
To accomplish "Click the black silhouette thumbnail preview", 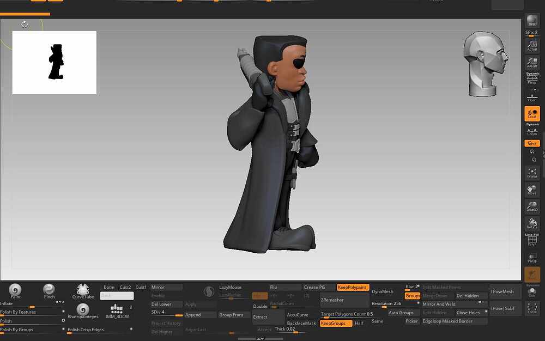I will click(x=54, y=63).
